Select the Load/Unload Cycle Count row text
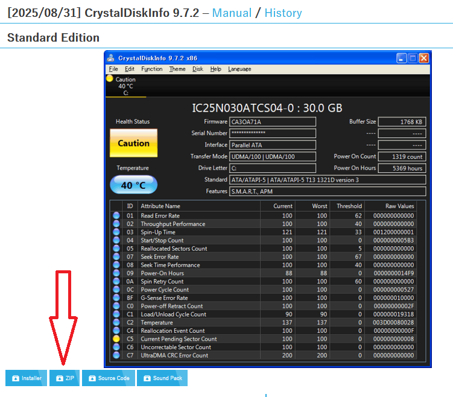 pyautogui.click(x=173, y=314)
